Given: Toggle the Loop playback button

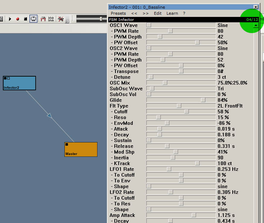Looking at the screenshot, I should (x=33, y=19).
